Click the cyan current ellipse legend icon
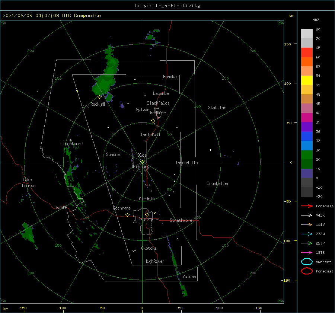This screenshot has width=335, height=313. [x=307, y=262]
